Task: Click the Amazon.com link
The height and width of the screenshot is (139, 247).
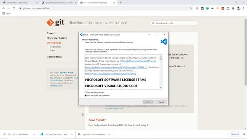Action: click(x=56, y=85)
